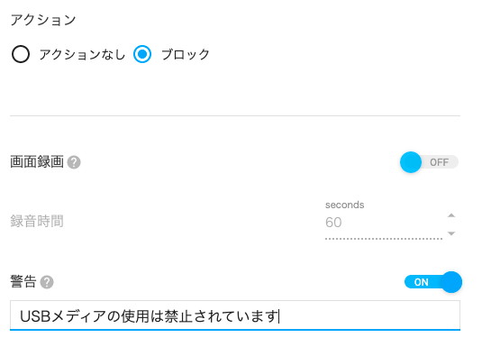The image size is (482, 356).
Task: Decrease seconds with the down arrow
Action: (451, 233)
